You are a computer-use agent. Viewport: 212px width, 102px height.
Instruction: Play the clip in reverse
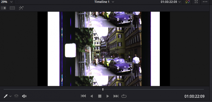tap(91, 96)
